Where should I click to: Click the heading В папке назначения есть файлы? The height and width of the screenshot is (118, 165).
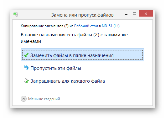[74, 38]
